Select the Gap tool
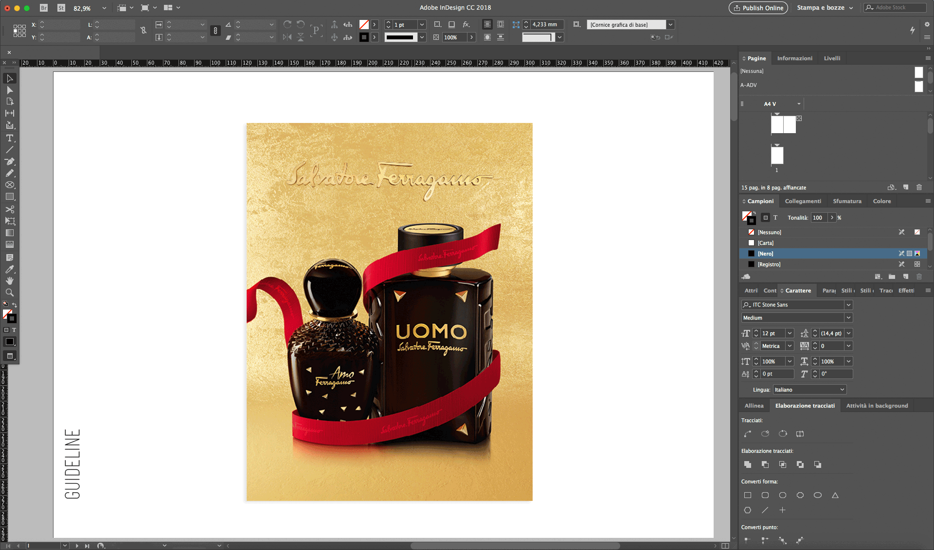The image size is (934, 550). coord(10,113)
